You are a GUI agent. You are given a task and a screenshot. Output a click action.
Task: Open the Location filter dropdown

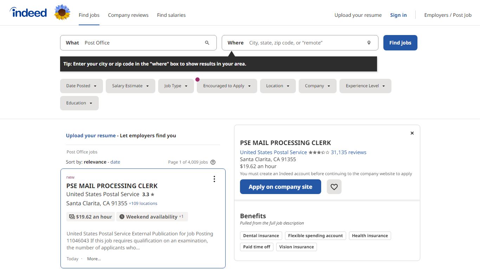pyautogui.click(x=278, y=86)
